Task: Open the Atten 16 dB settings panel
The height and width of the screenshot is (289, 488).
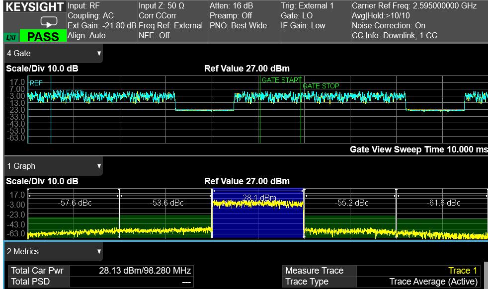Action: (244, 21)
